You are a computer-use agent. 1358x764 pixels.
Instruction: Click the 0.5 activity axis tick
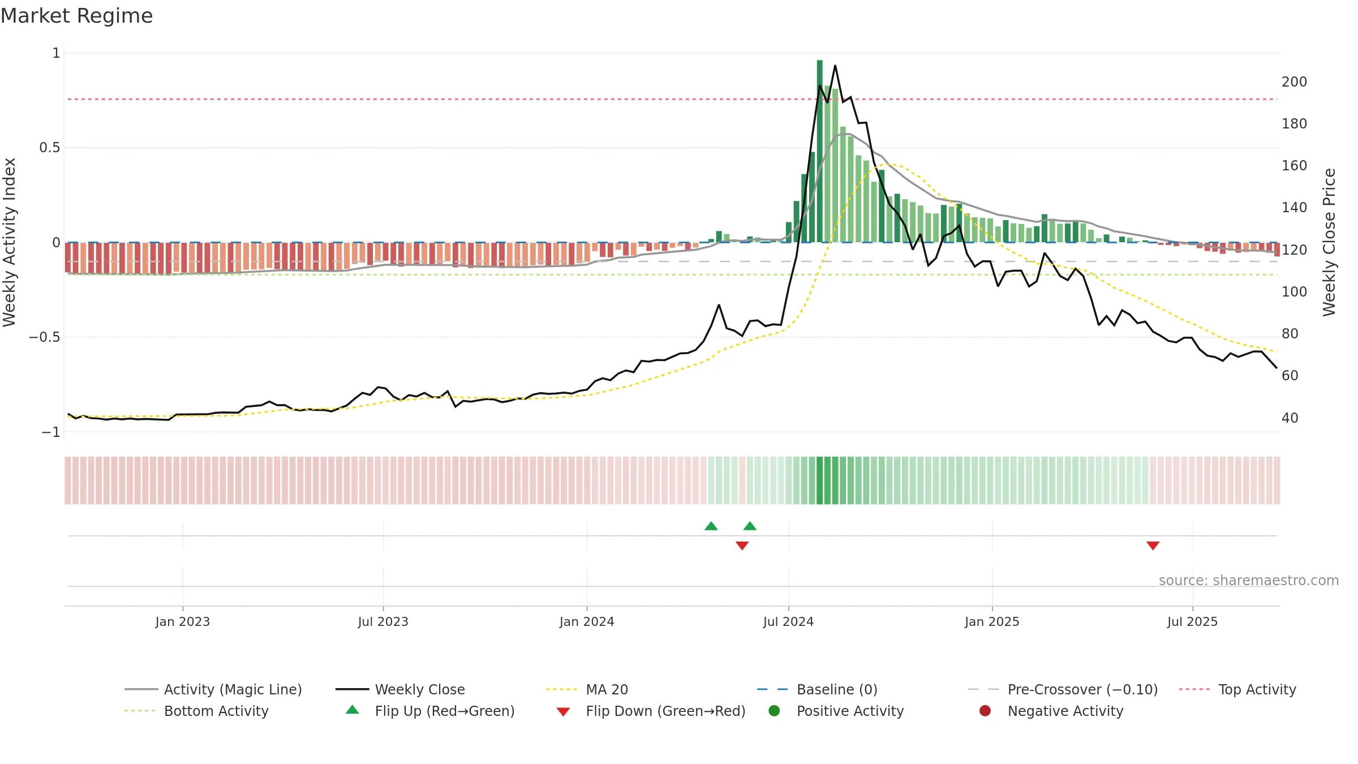pos(49,148)
